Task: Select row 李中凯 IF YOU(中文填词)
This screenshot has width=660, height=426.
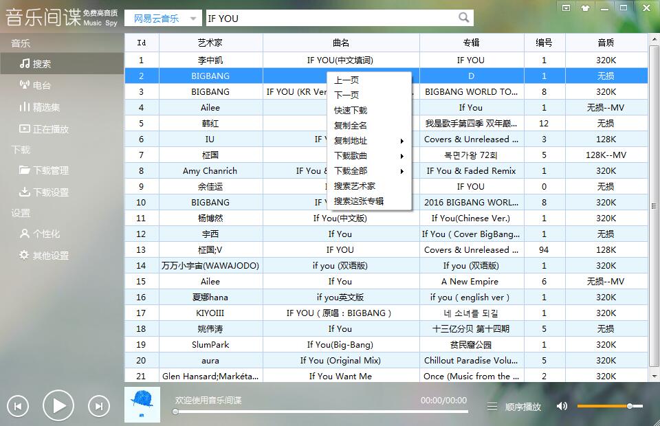Action: coord(386,60)
